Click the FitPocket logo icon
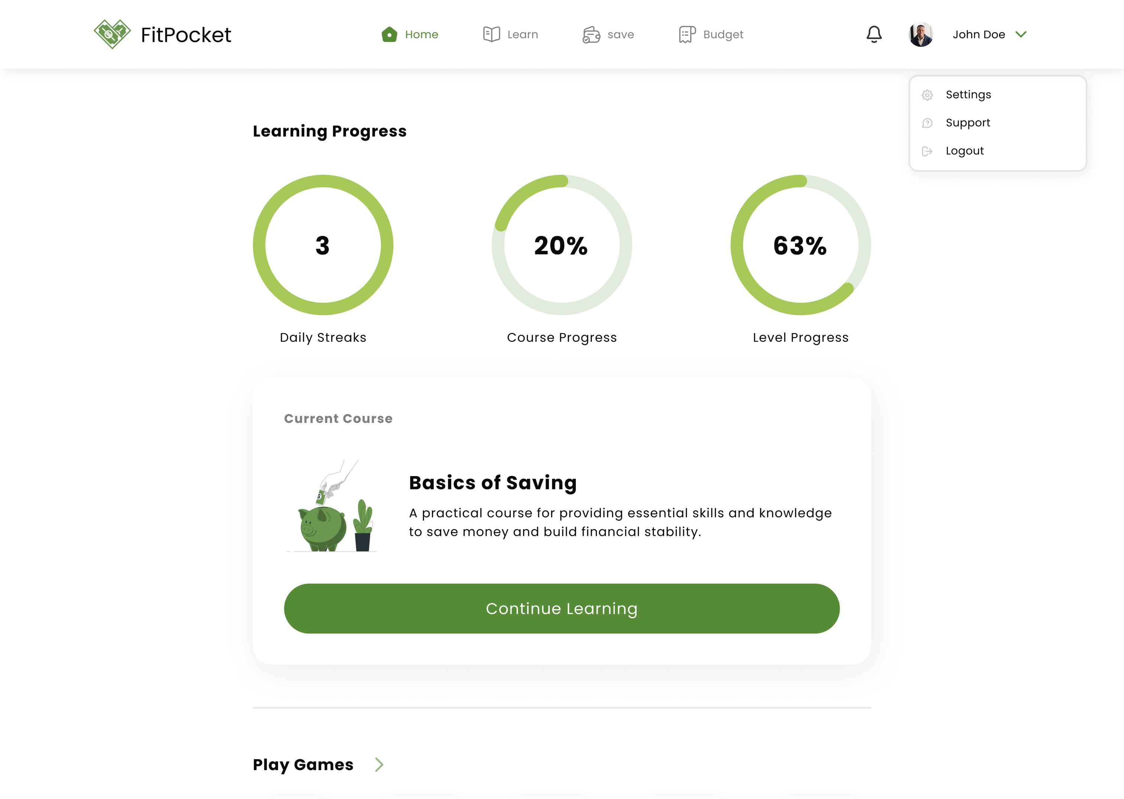1124x799 pixels. pos(112,34)
